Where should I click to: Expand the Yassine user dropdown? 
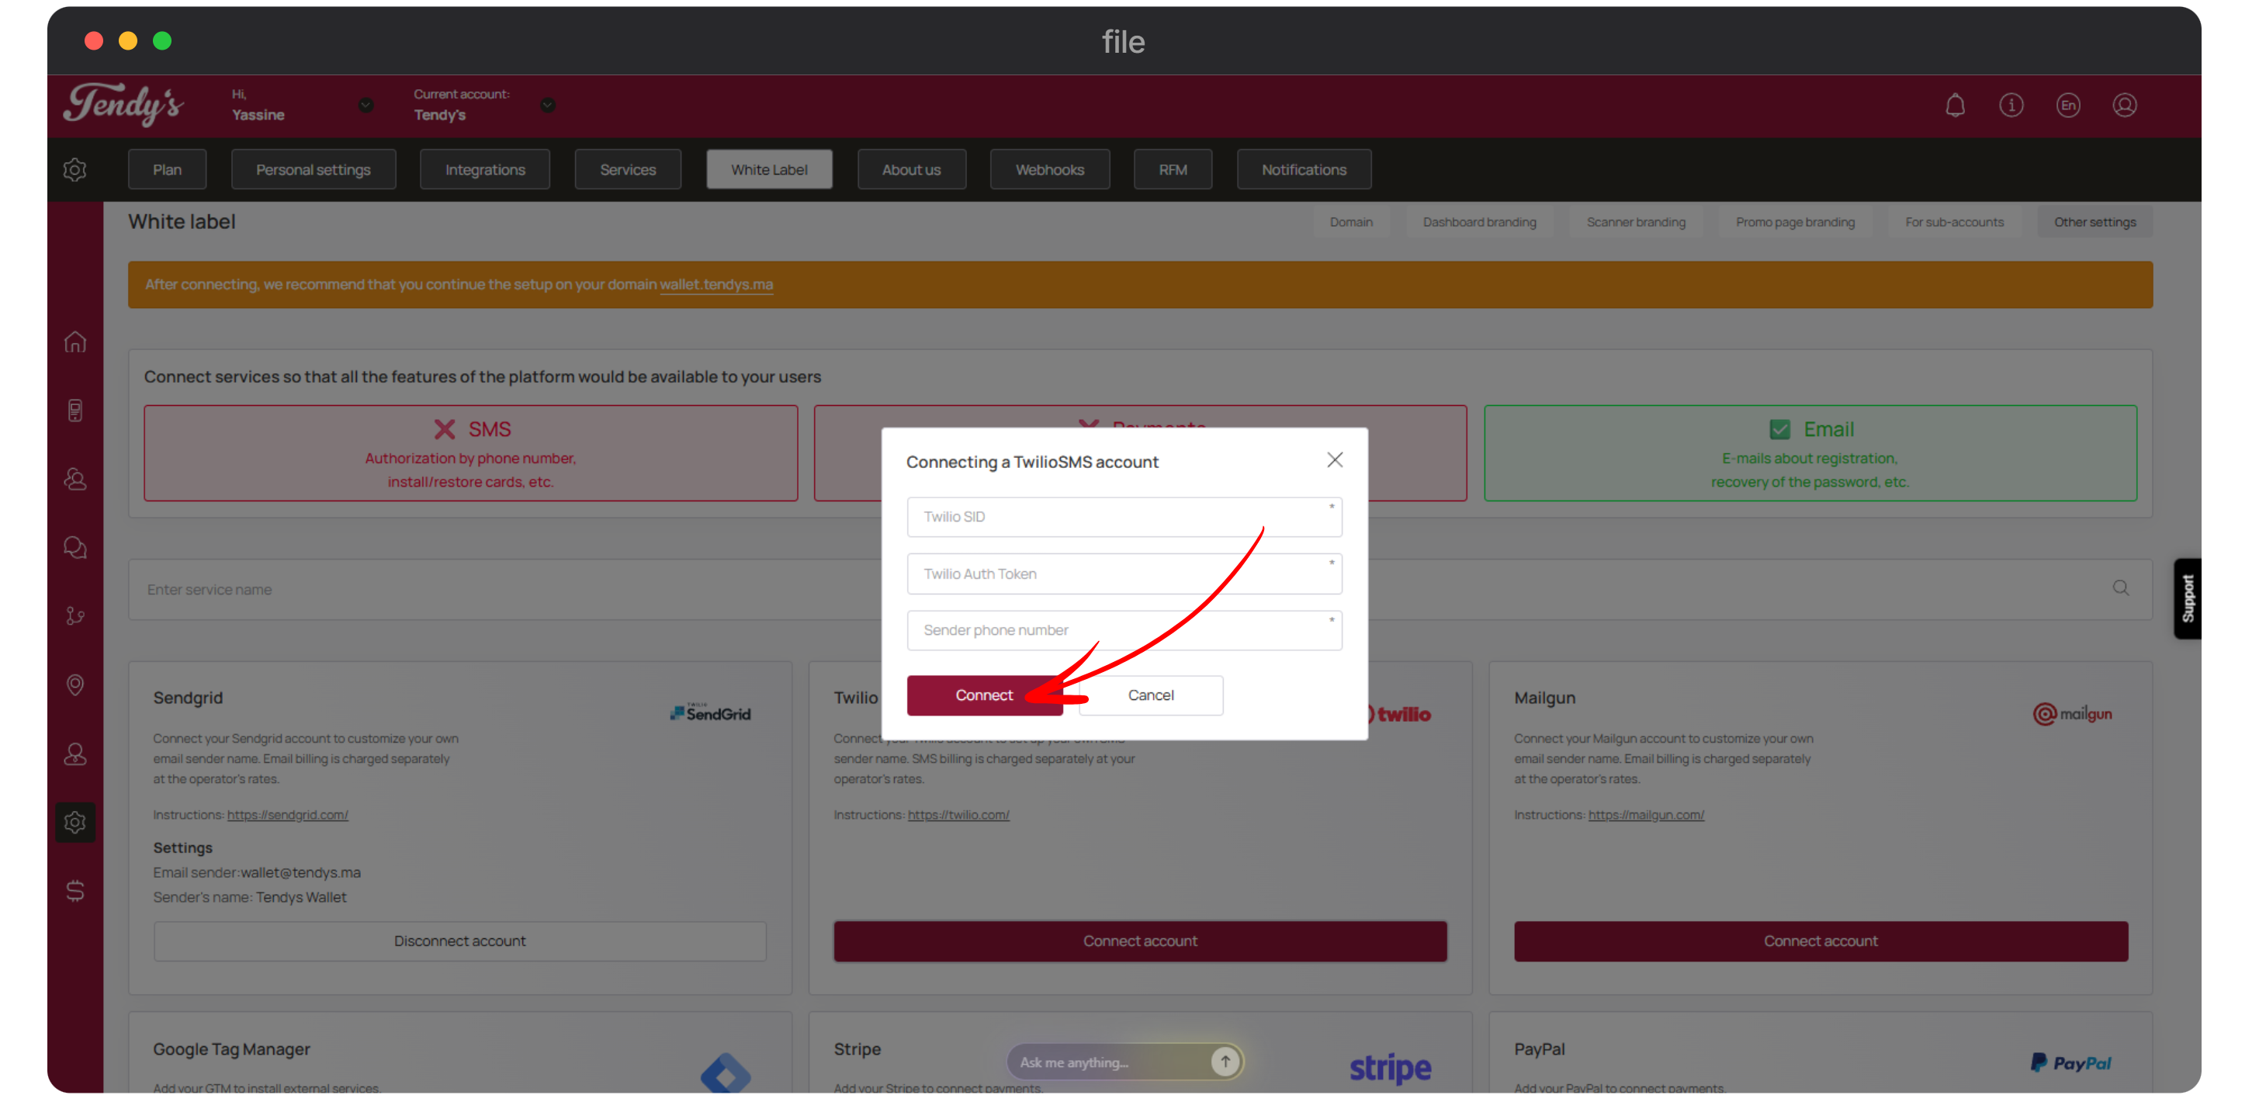(x=366, y=106)
